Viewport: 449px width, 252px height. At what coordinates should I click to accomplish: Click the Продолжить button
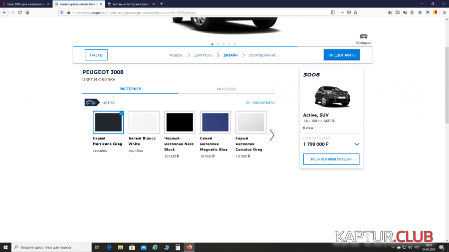(342, 55)
